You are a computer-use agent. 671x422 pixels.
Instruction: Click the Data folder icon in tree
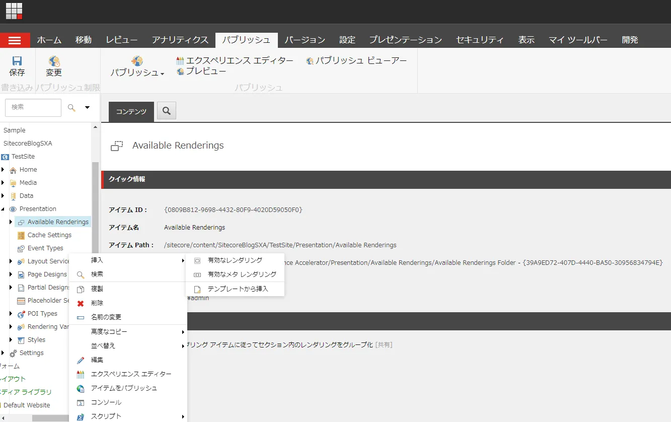pos(13,196)
